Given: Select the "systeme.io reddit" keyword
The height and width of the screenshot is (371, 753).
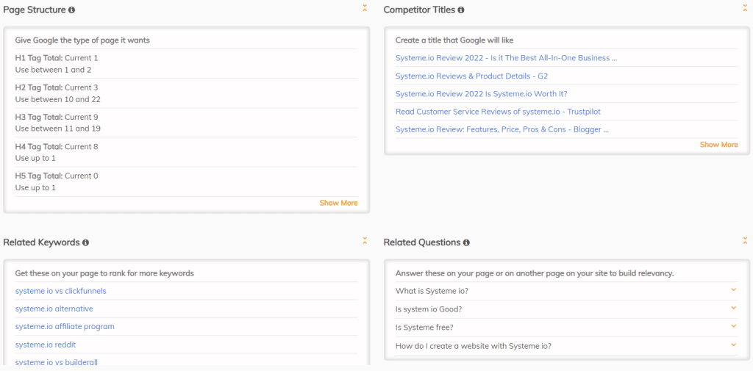Looking at the screenshot, I should (x=45, y=345).
